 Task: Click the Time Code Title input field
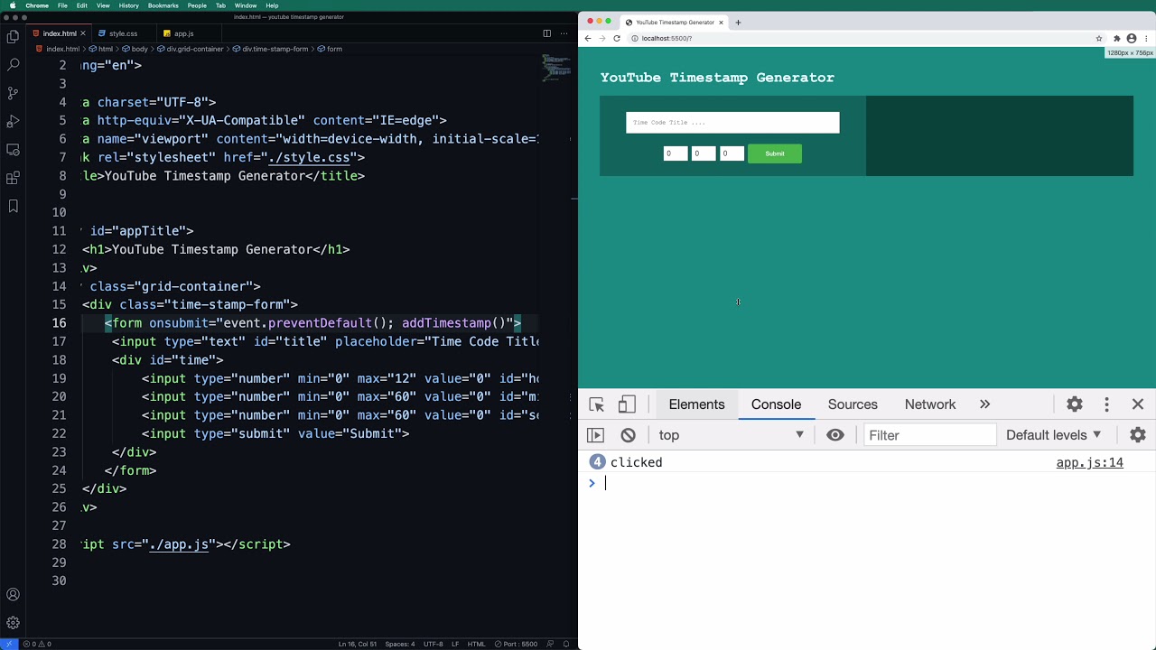point(732,123)
